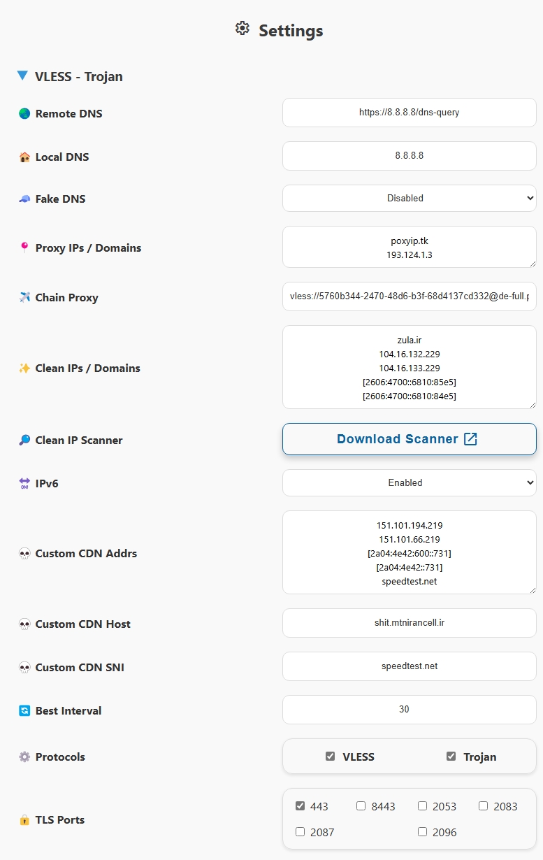Click the Chain Proxy vless input field
This screenshot has width=543, height=860.
click(x=410, y=296)
